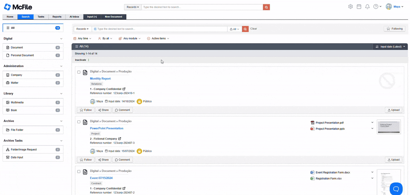This screenshot has height=195, width=410.
Task: Open notifications with the bell icon
Action: coord(367,7)
